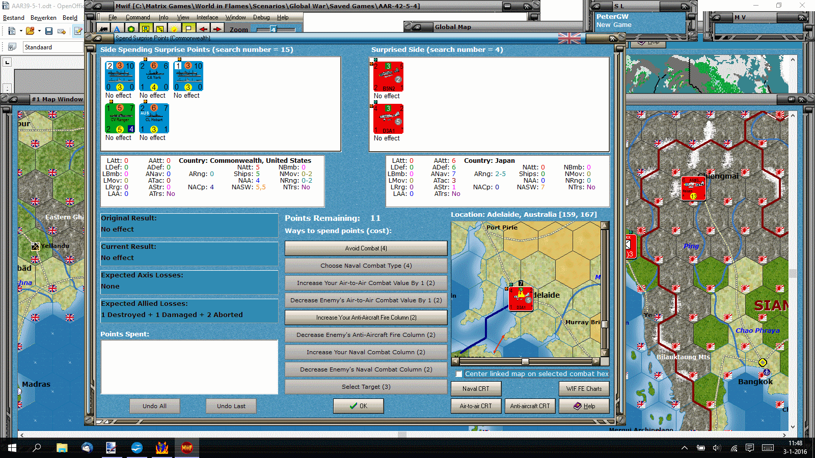This screenshot has width=815, height=458.
Task: Click the third ship counter in top row
Action: click(188, 76)
